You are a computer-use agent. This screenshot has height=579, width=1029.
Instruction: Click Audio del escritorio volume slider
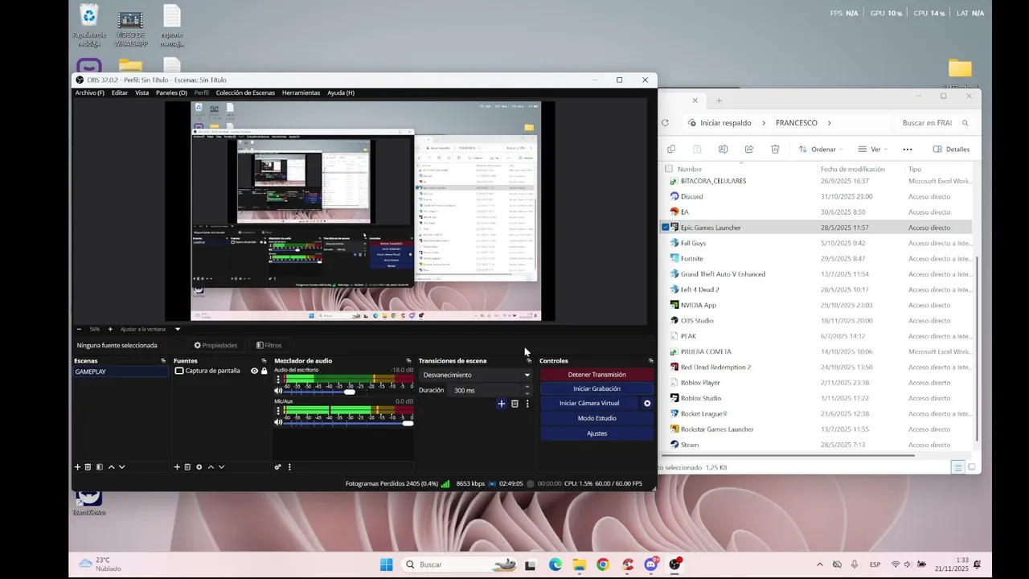[349, 392]
